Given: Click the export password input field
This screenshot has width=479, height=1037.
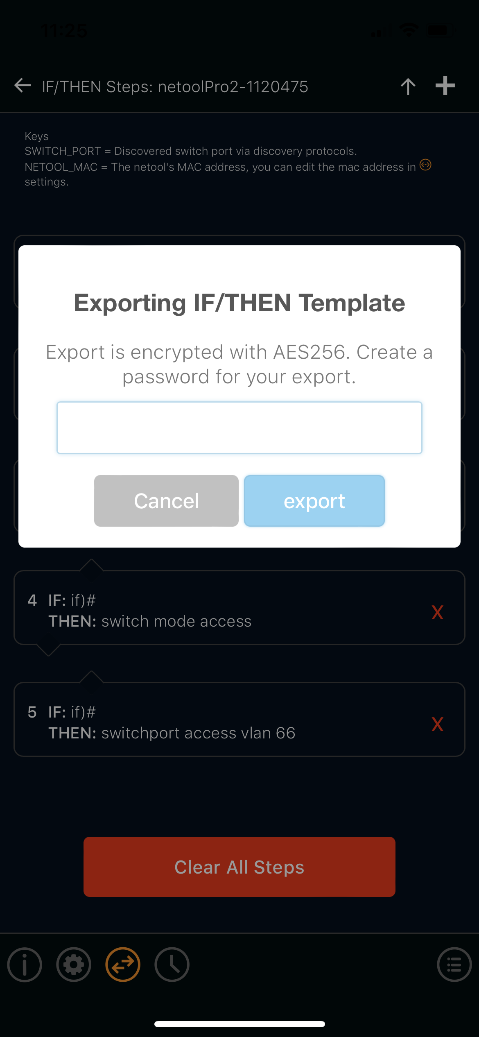Looking at the screenshot, I should click(239, 428).
